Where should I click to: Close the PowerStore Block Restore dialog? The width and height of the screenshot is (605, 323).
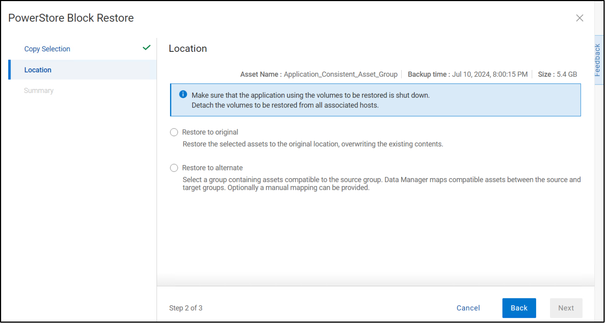click(x=580, y=18)
